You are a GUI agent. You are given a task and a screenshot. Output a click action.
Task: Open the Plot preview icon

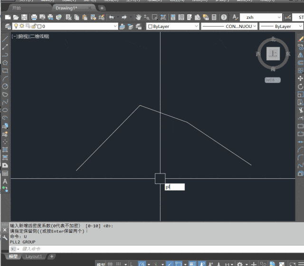click(x=42, y=18)
